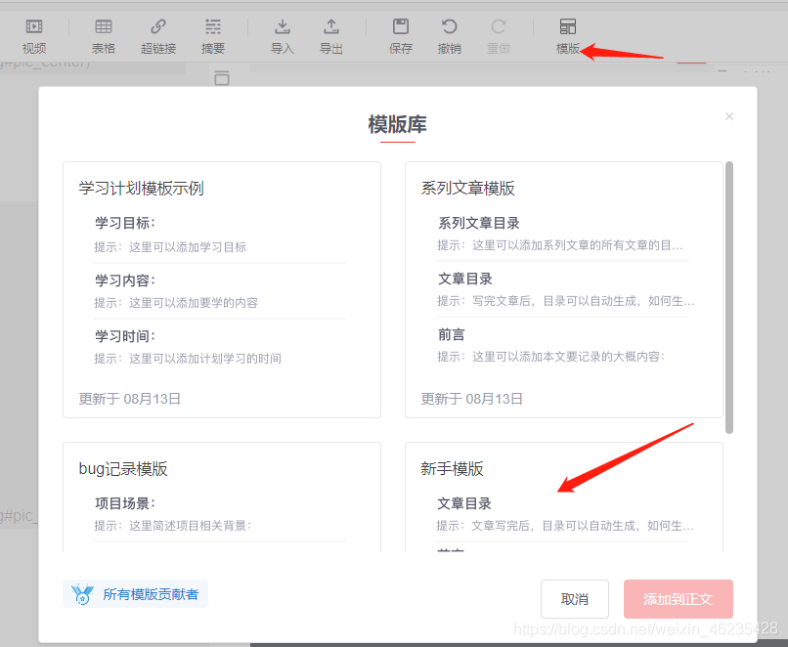Click the 模版库 dialog title
Screen dimensions: 788x647
click(x=398, y=124)
